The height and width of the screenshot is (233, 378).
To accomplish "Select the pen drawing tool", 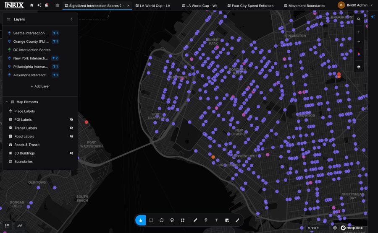I will [x=195, y=220].
